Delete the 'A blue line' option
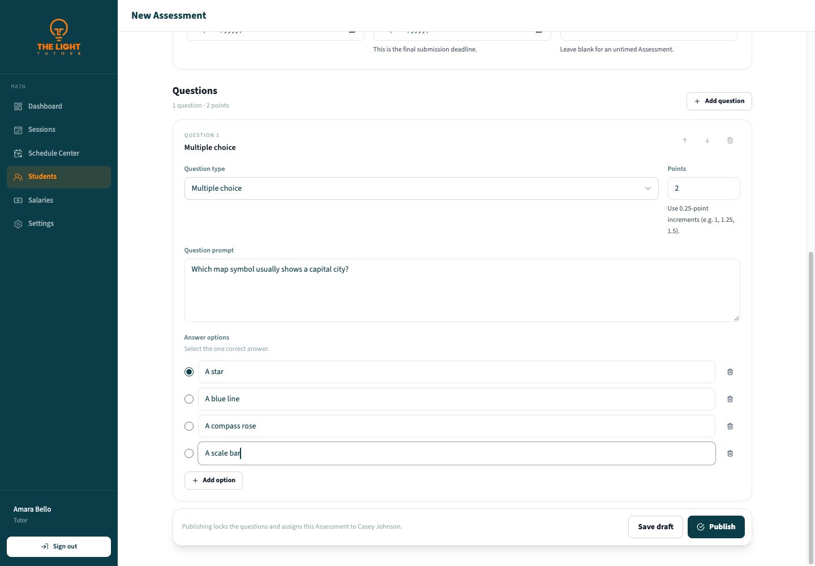The width and height of the screenshot is (815, 566). pyautogui.click(x=730, y=399)
